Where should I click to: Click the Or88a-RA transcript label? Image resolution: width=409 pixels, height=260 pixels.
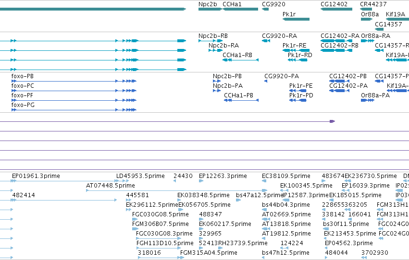coord(376,36)
